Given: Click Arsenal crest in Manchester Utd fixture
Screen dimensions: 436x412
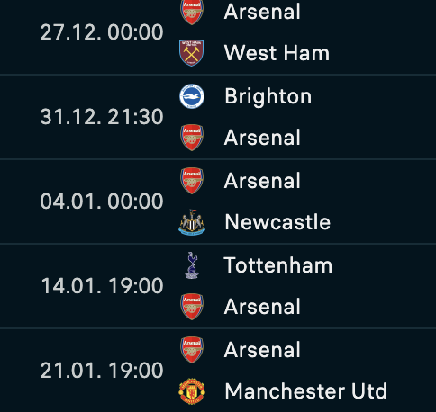Looking at the screenshot, I should pos(192,350).
